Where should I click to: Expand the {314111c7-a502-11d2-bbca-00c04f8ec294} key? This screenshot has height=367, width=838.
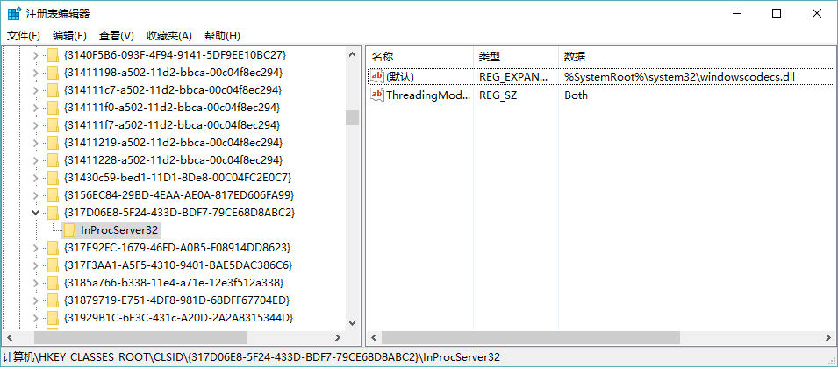pyautogui.click(x=35, y=90)
